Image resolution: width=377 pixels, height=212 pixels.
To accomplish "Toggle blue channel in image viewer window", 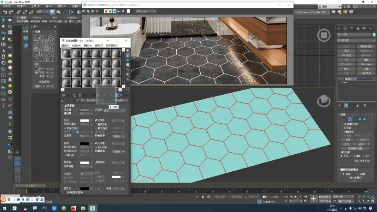I will pyautogui.click(x=114, y=11).
